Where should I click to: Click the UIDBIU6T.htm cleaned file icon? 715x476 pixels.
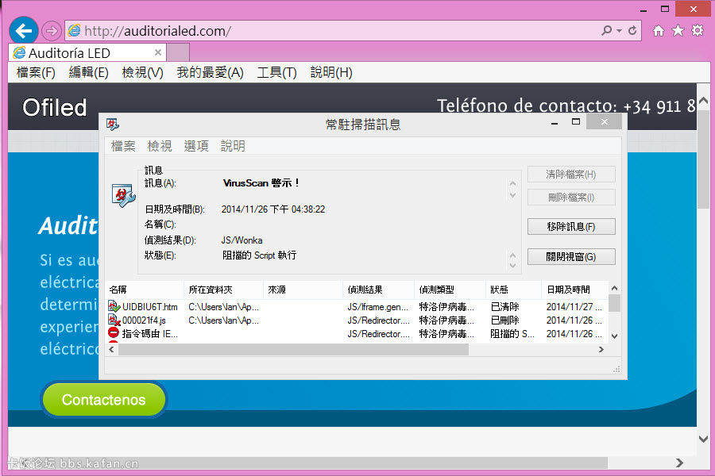tap(114, 306)
